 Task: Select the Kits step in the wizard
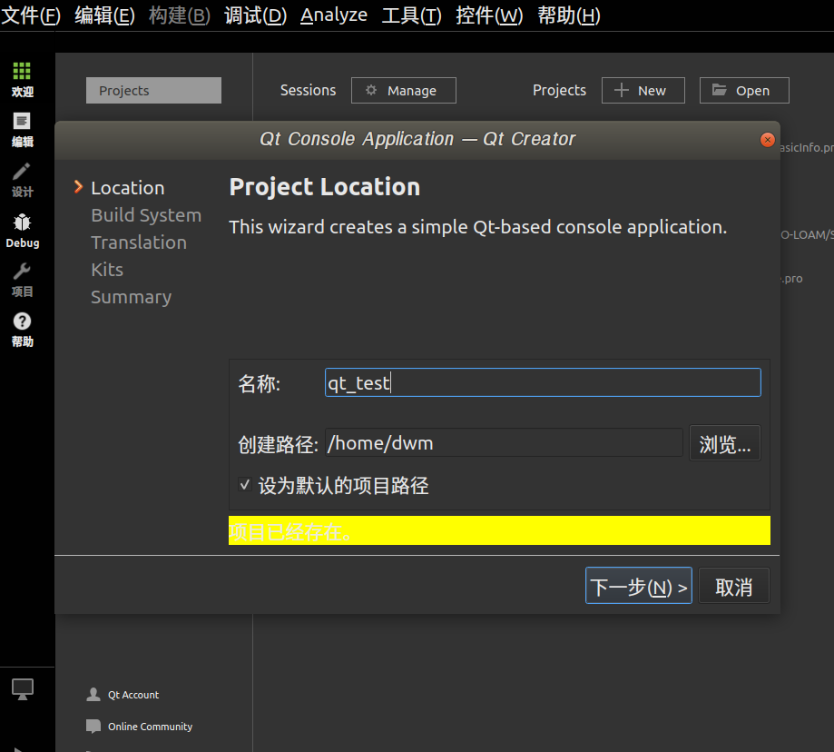coord(106,270)
